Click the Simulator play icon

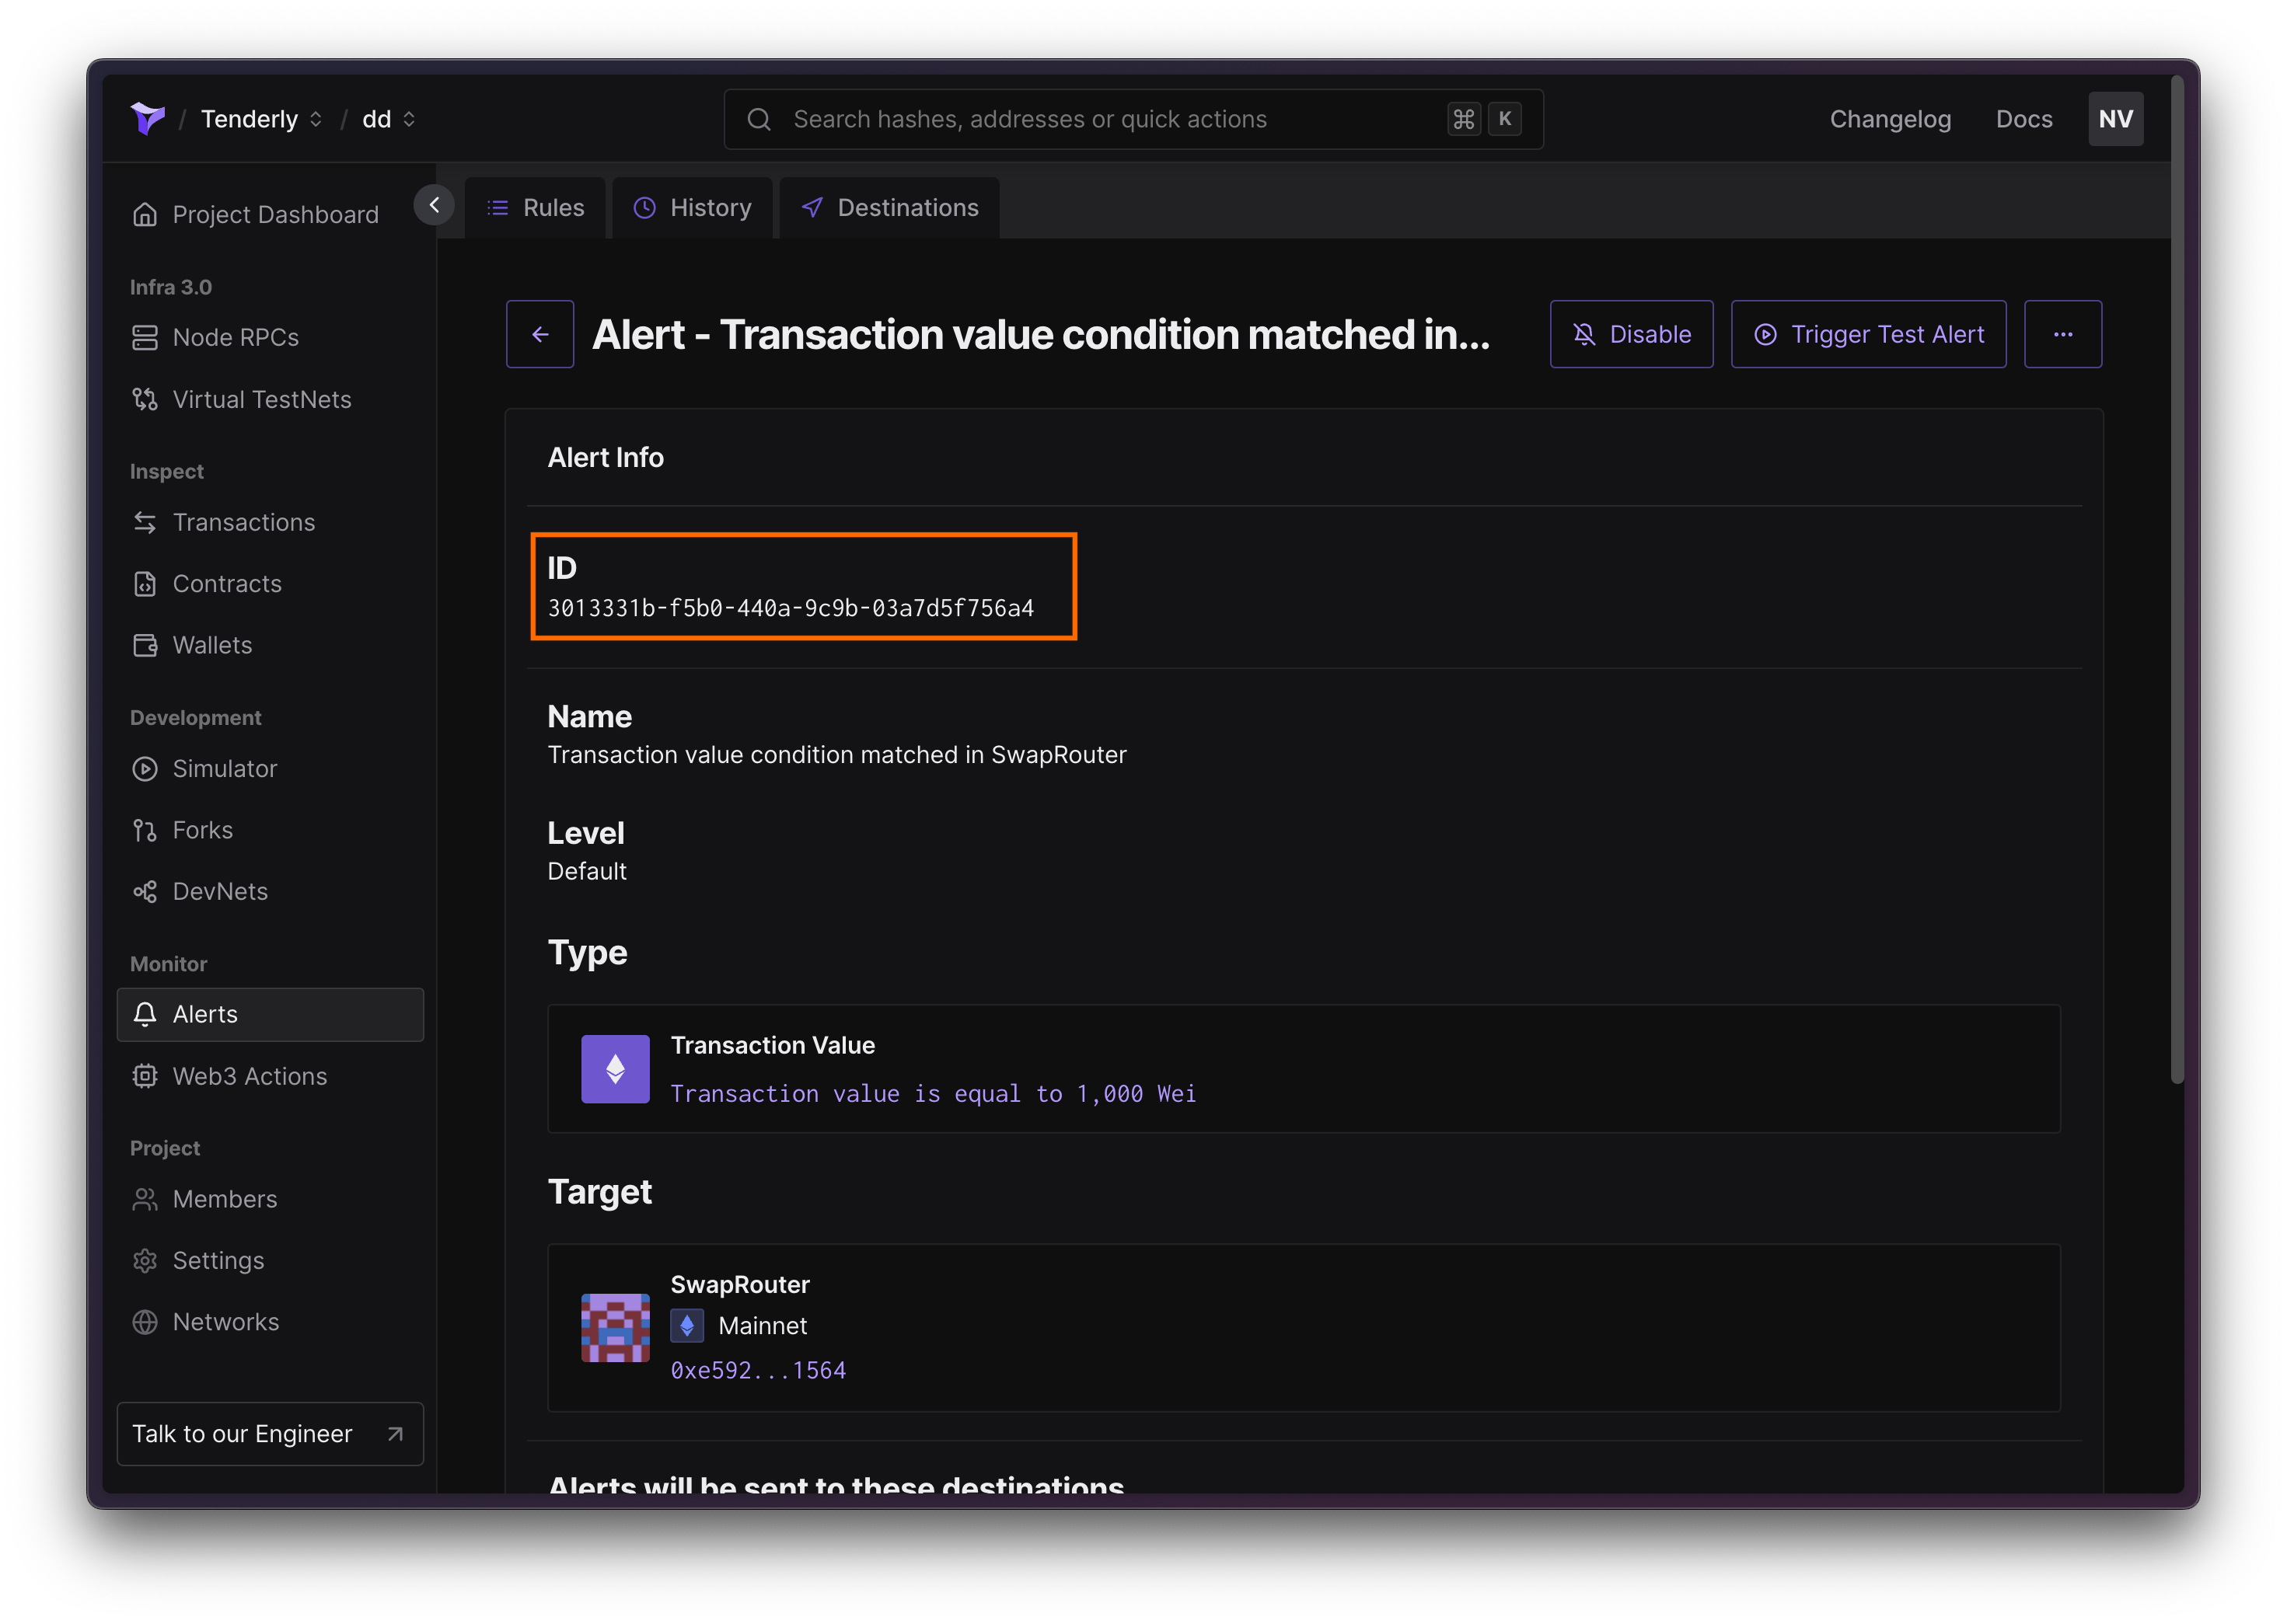click(145, 768)
